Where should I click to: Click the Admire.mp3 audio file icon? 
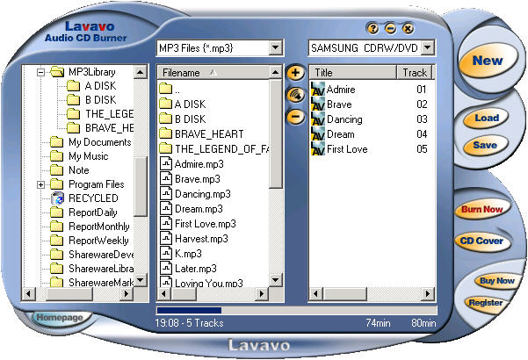[x=166, y=164]
